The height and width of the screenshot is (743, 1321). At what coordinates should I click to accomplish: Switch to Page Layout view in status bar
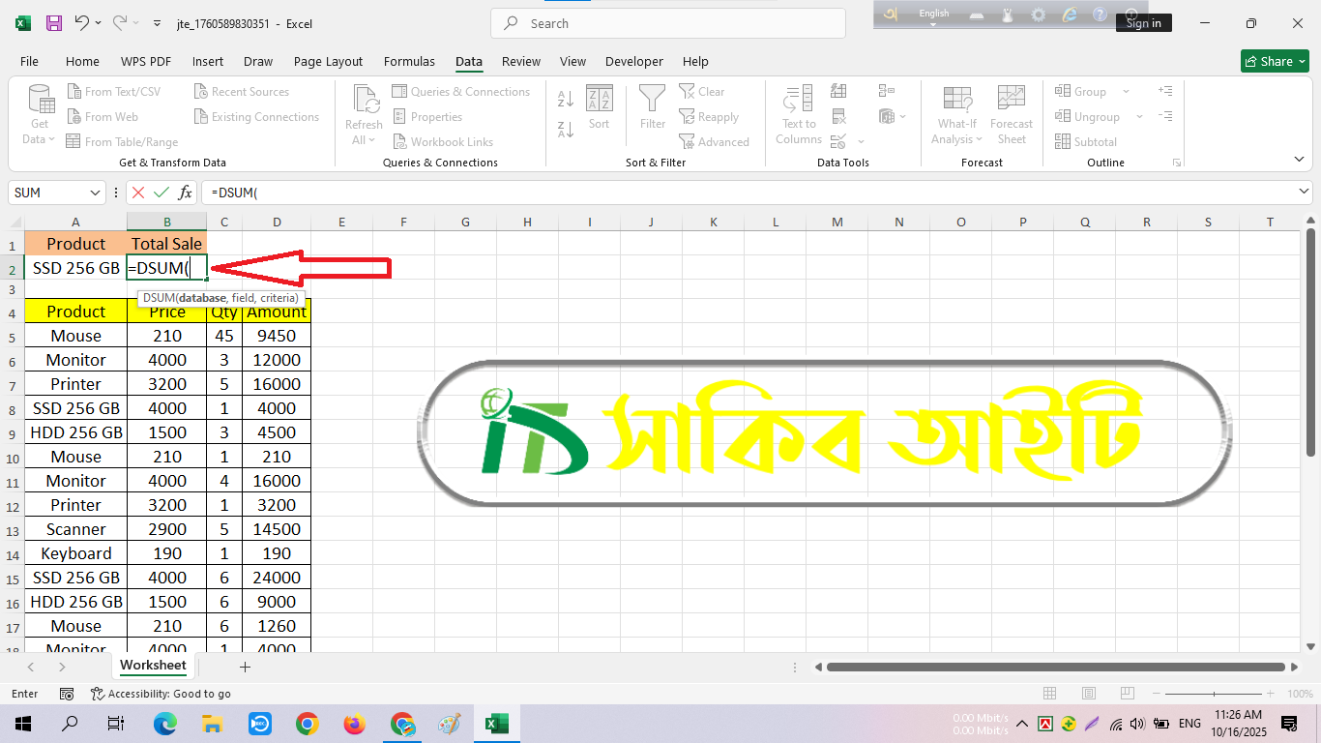[1088, 694]
